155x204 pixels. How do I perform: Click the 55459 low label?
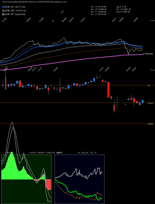(x=134, y=70)
